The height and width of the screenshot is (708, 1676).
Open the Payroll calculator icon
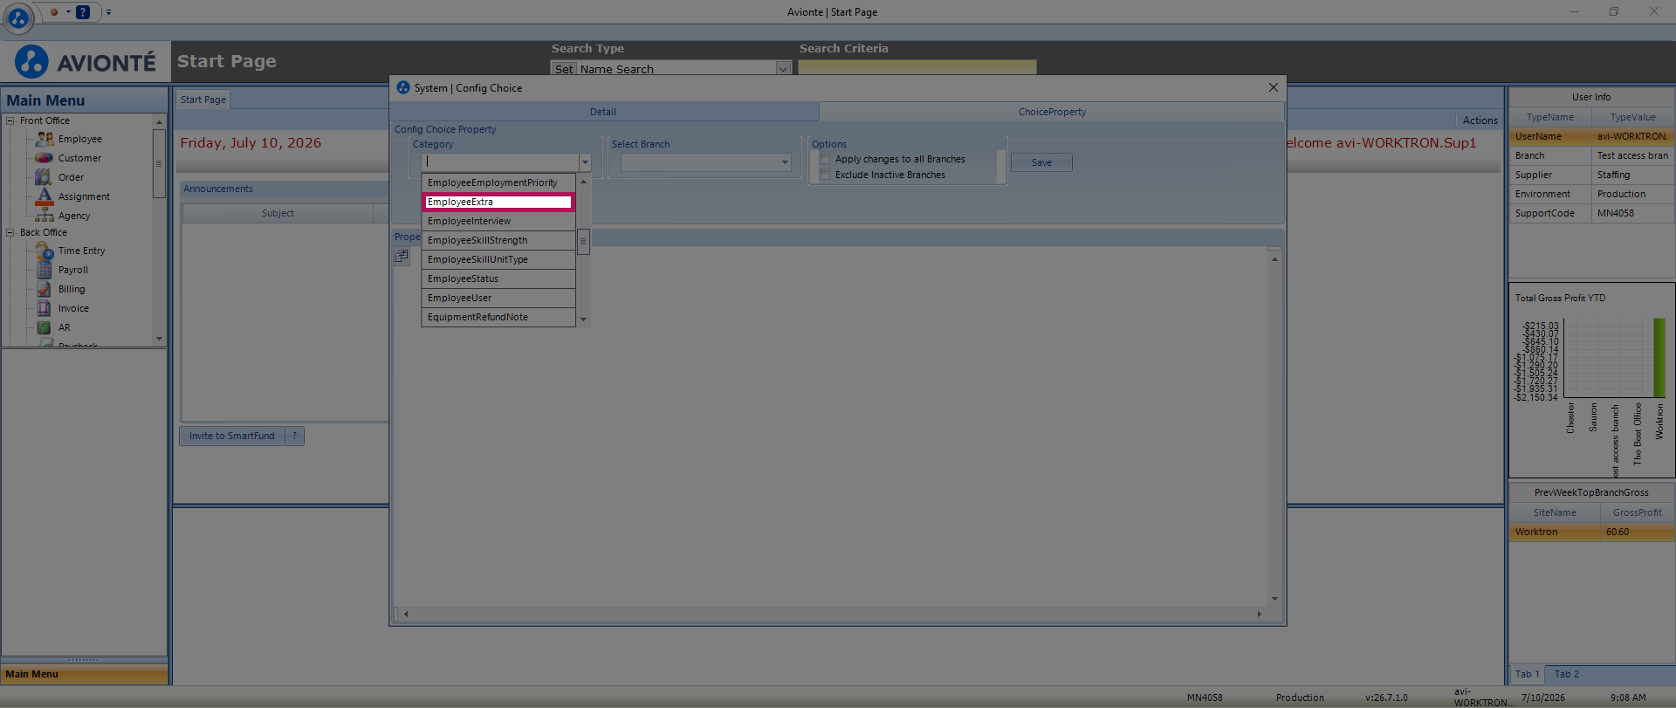coord(45,270)
